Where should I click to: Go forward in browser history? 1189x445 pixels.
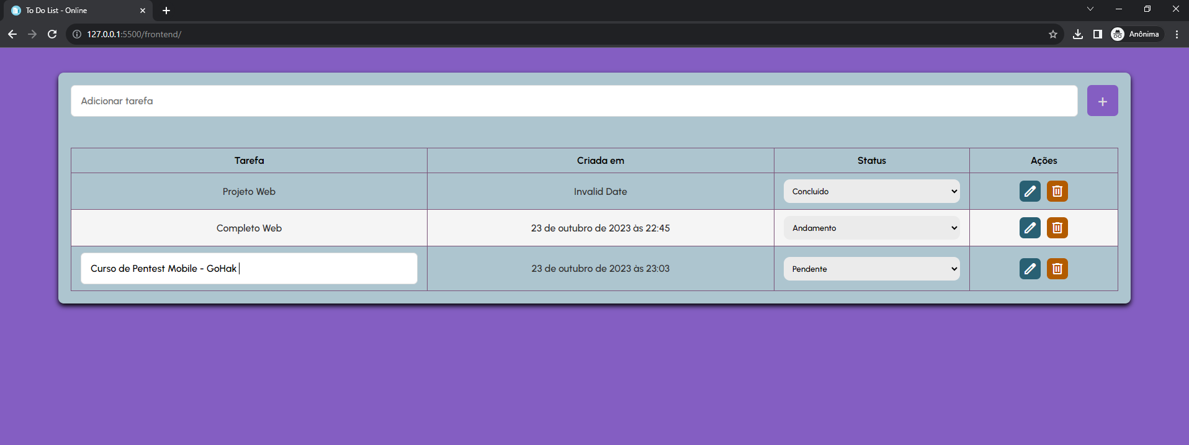tap(32, 34)
